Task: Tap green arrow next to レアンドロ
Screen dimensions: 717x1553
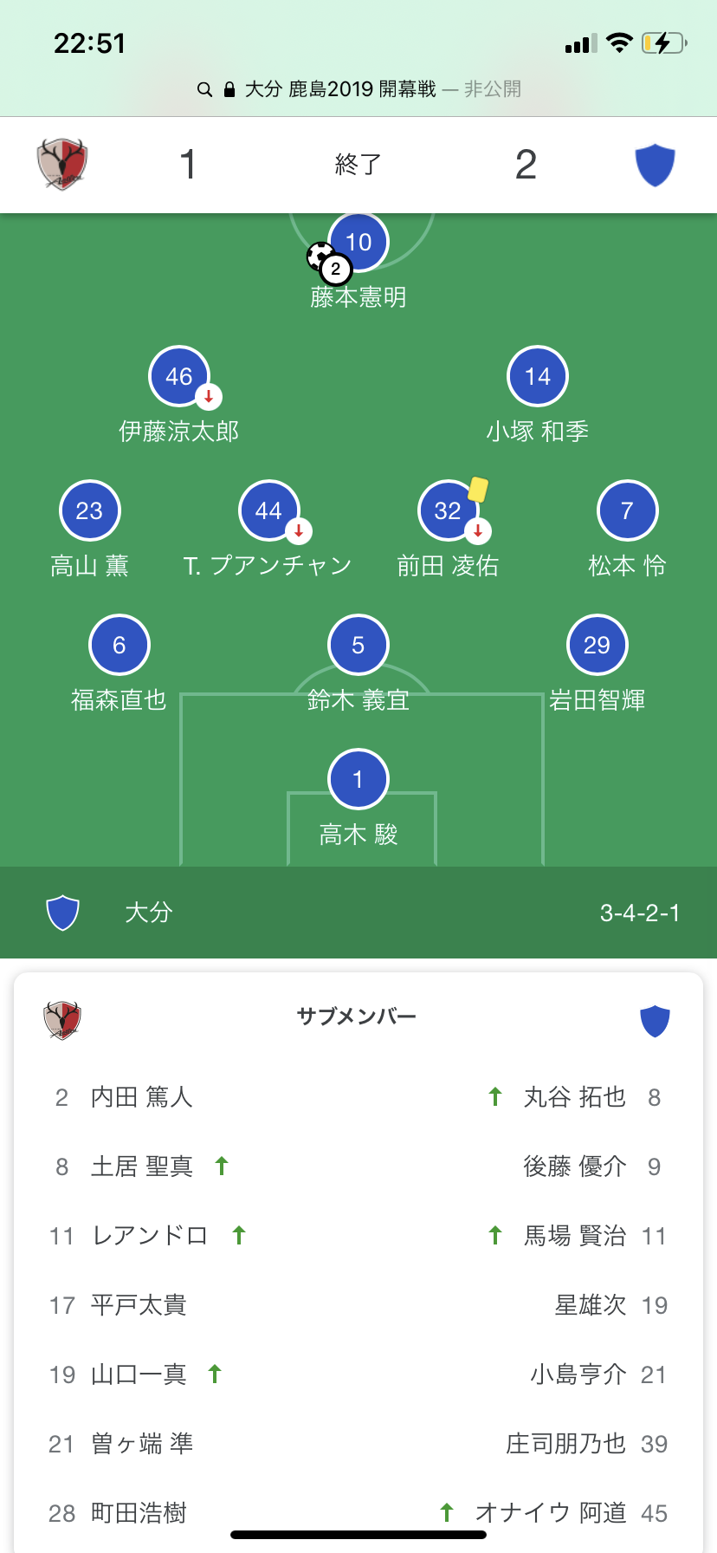Action: pos(239,1236)
